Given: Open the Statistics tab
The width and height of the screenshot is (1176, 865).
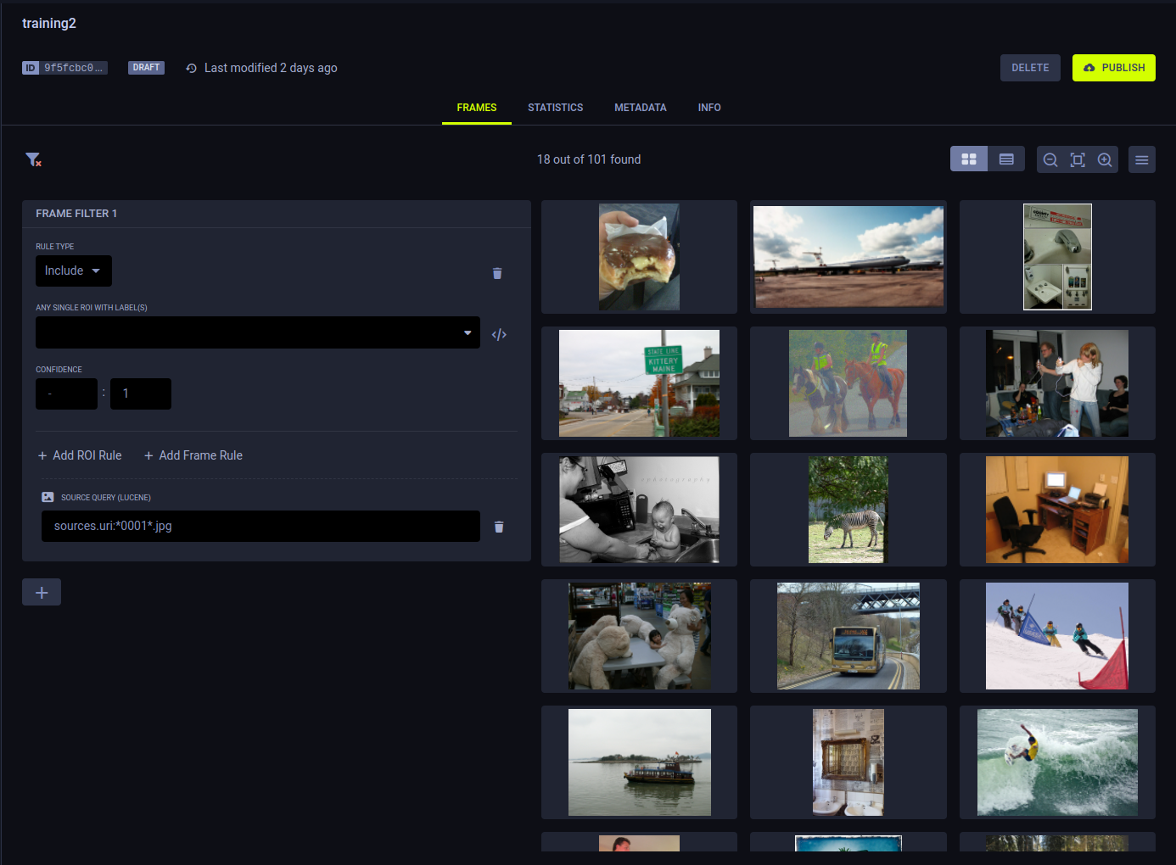Looking at the screenshot, I should pos(555,108).
